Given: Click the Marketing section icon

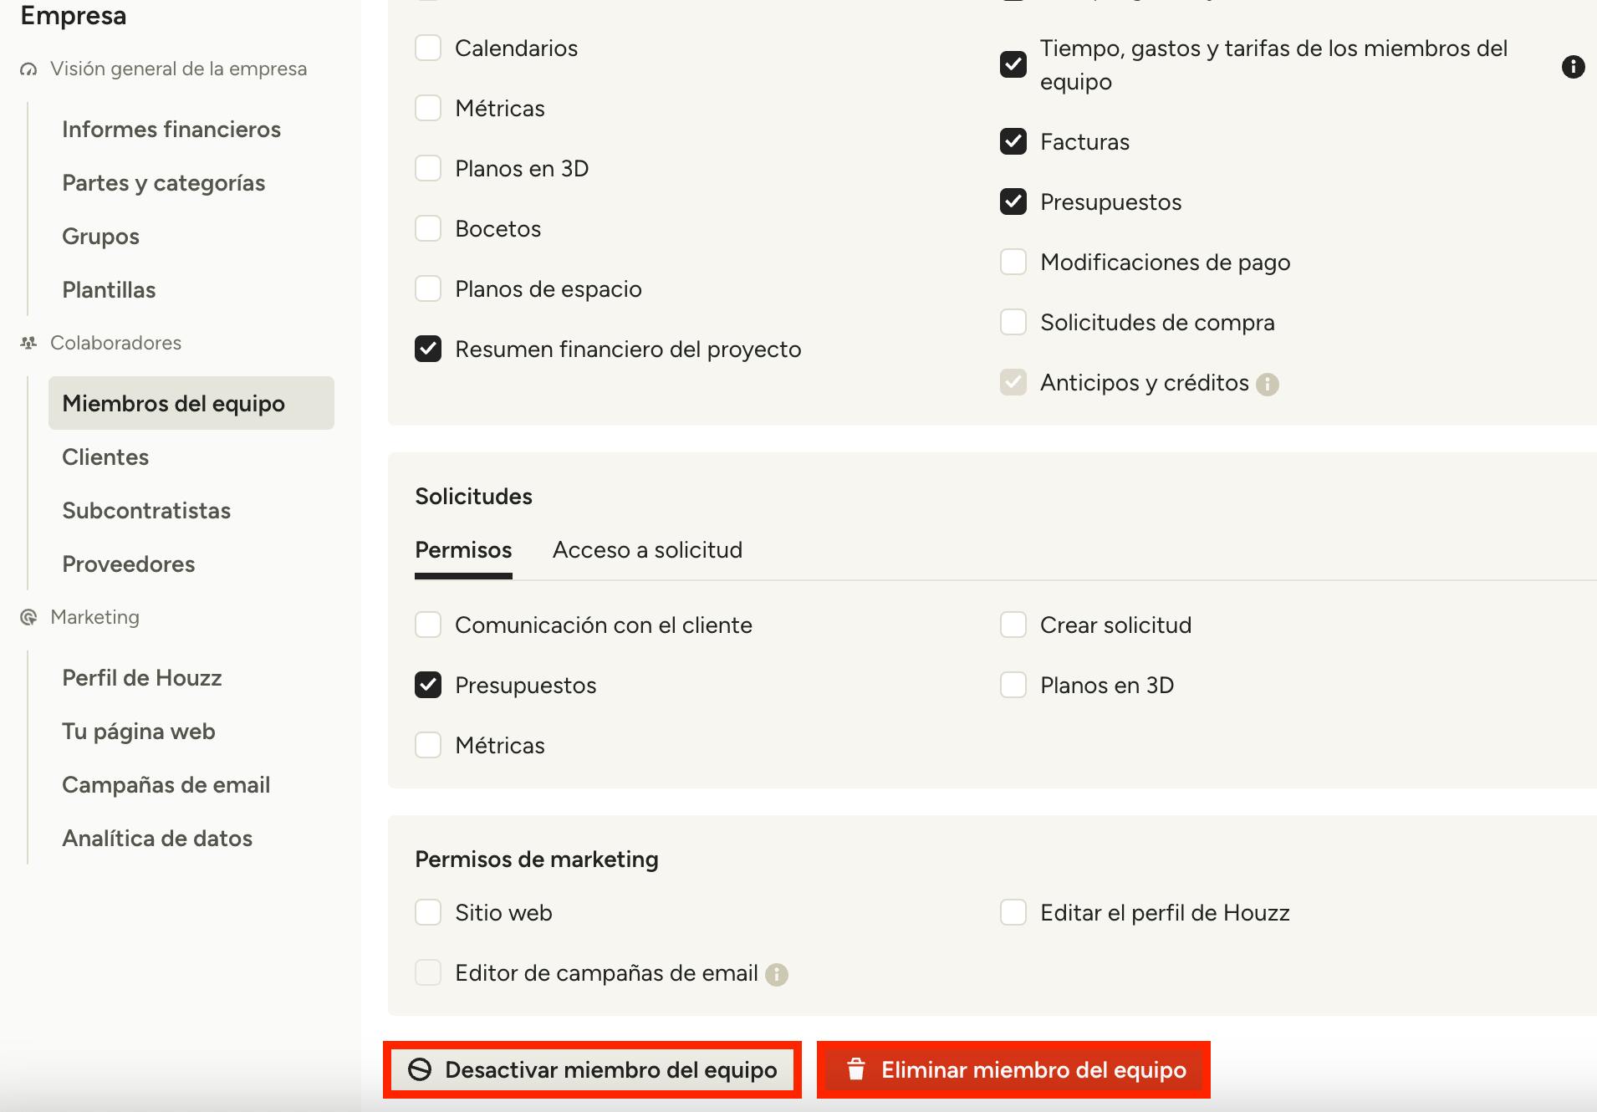Looking at the screenshot, I should coord(29,617).
